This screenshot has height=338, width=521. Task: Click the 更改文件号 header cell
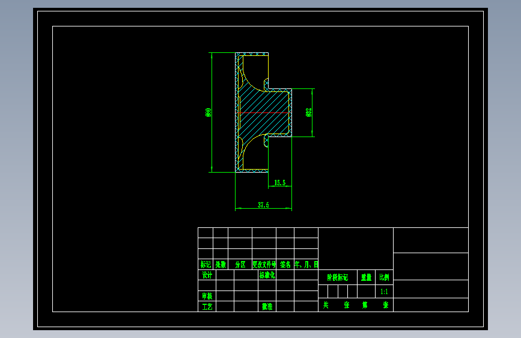pyautogui.click(x=264, y=265)
